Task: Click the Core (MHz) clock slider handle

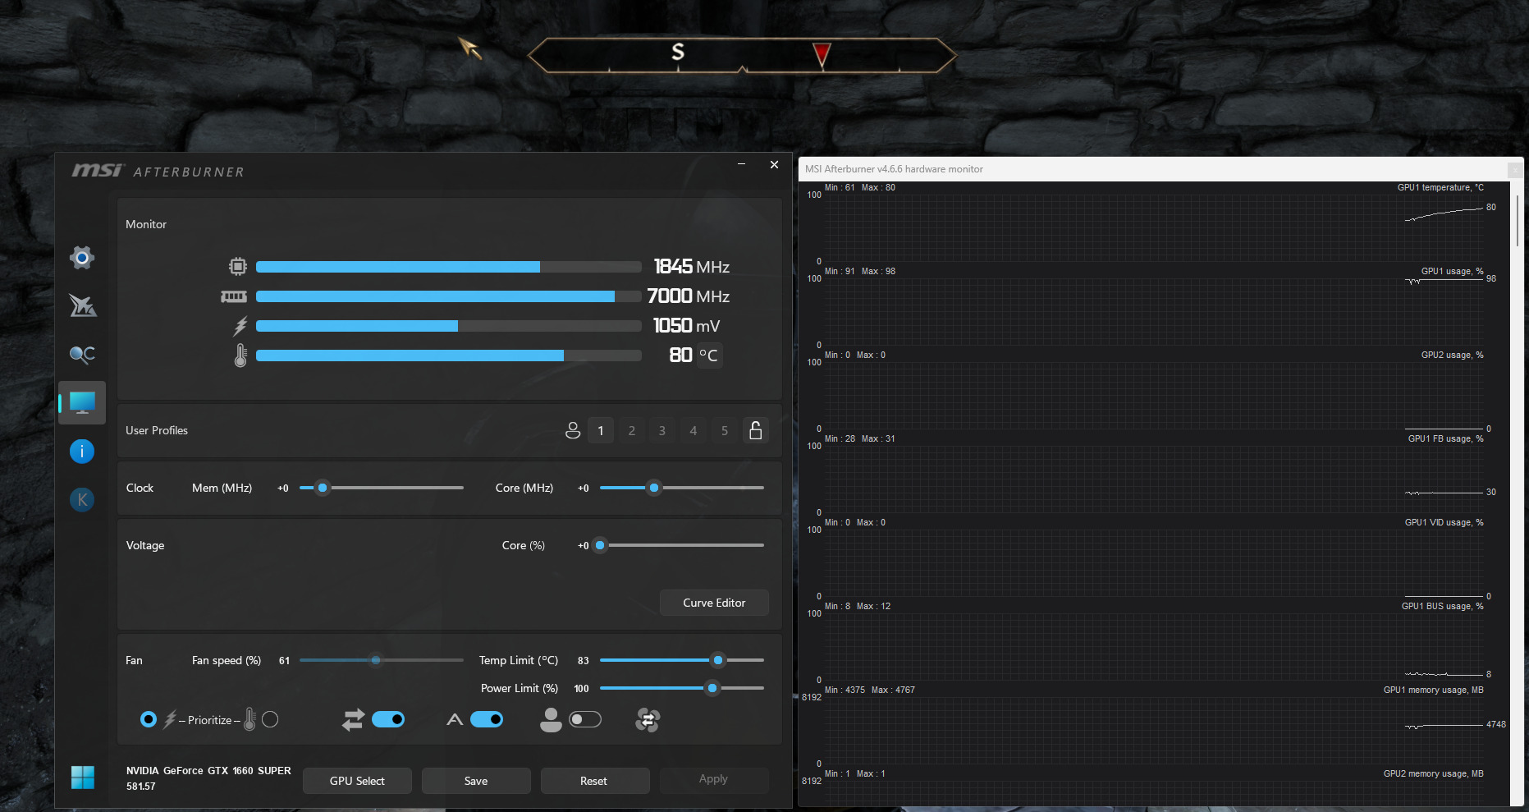Action: click(654, 488)
